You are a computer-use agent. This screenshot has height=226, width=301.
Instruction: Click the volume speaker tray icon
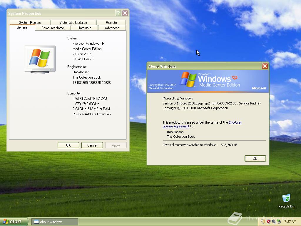(274, 222)
